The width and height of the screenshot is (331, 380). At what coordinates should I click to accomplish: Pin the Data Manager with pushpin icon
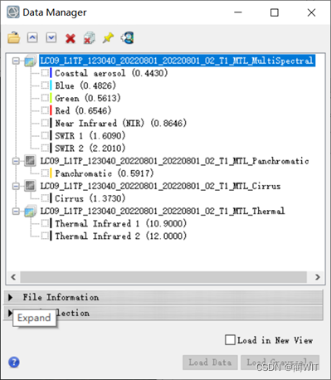click(108, 37)
